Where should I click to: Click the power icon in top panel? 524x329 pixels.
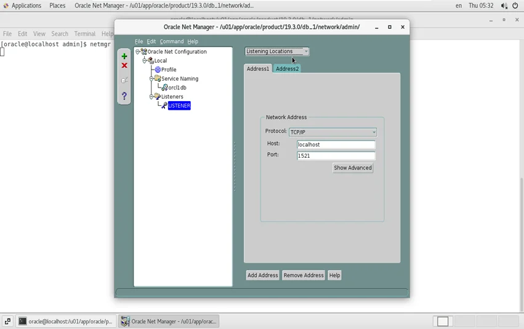[x=515, y=6]
